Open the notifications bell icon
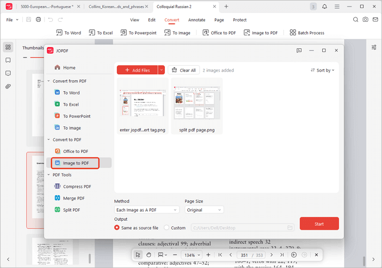 [324, 7]
